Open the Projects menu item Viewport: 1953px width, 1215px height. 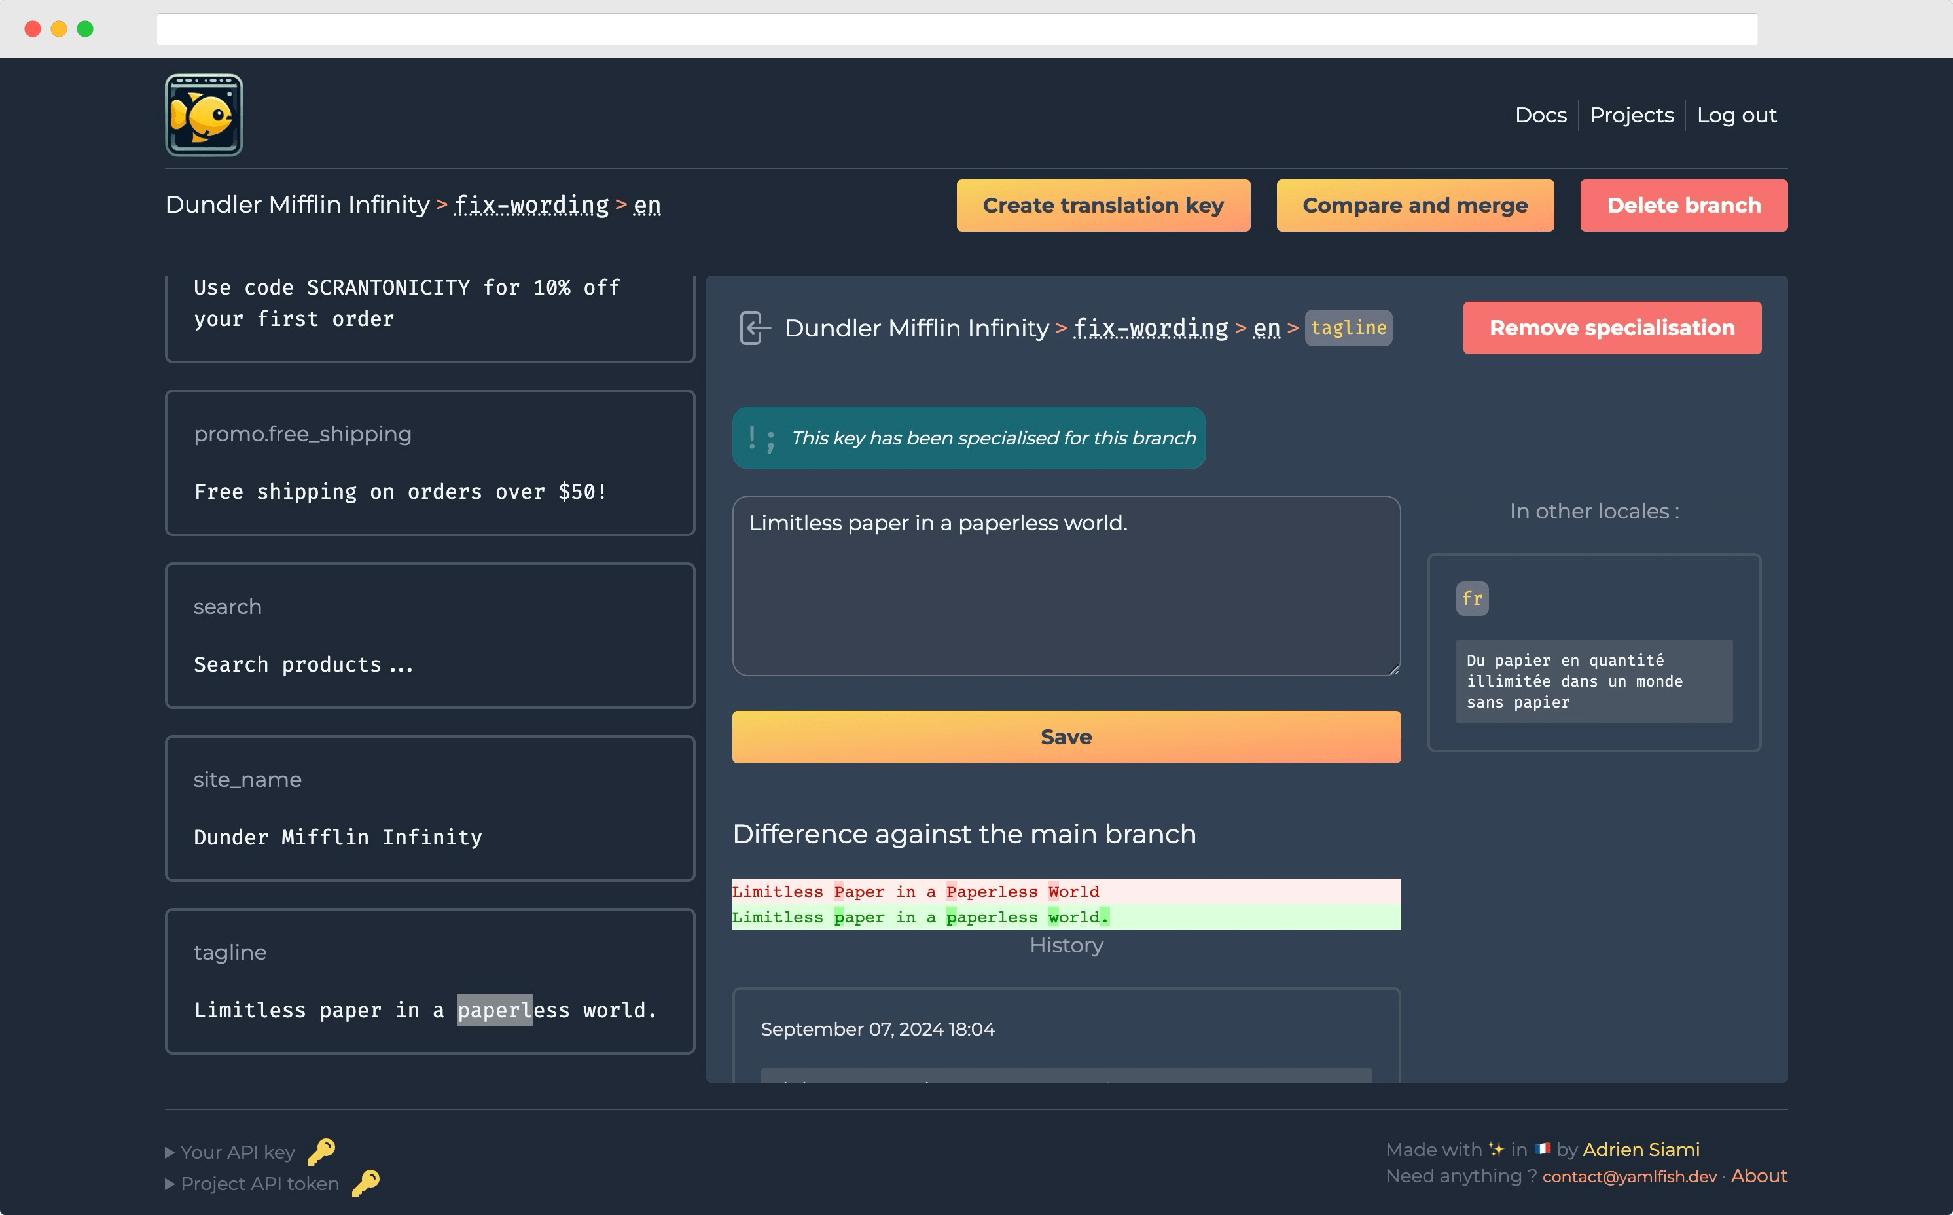(1631, 115)
